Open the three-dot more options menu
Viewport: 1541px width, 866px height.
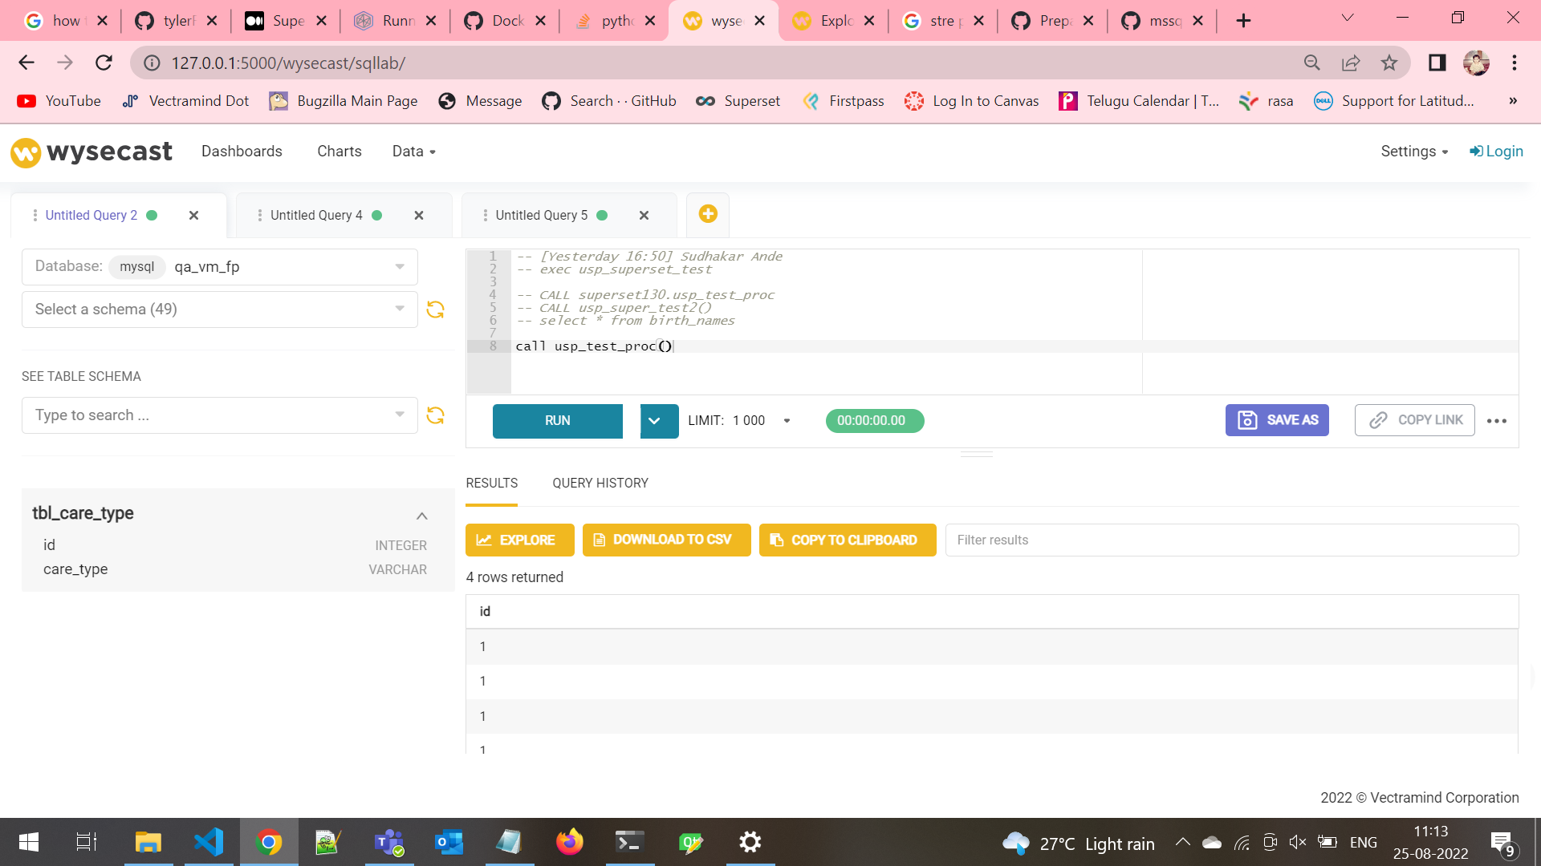click(1497, 420)
